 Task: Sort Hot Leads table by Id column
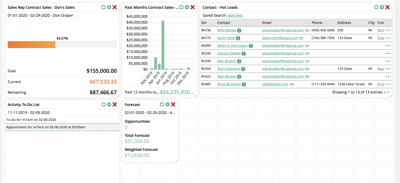point(204,23)
